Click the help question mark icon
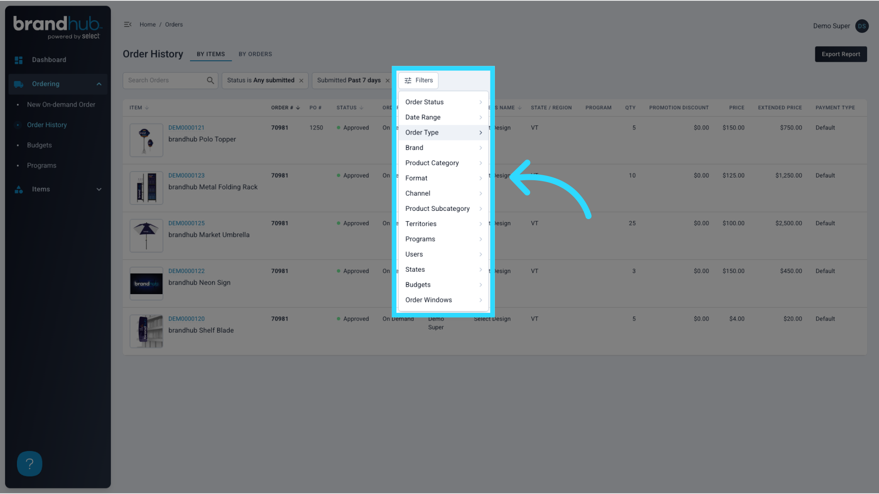The height and width of the screenshot is (494, 879). (29, 463)
